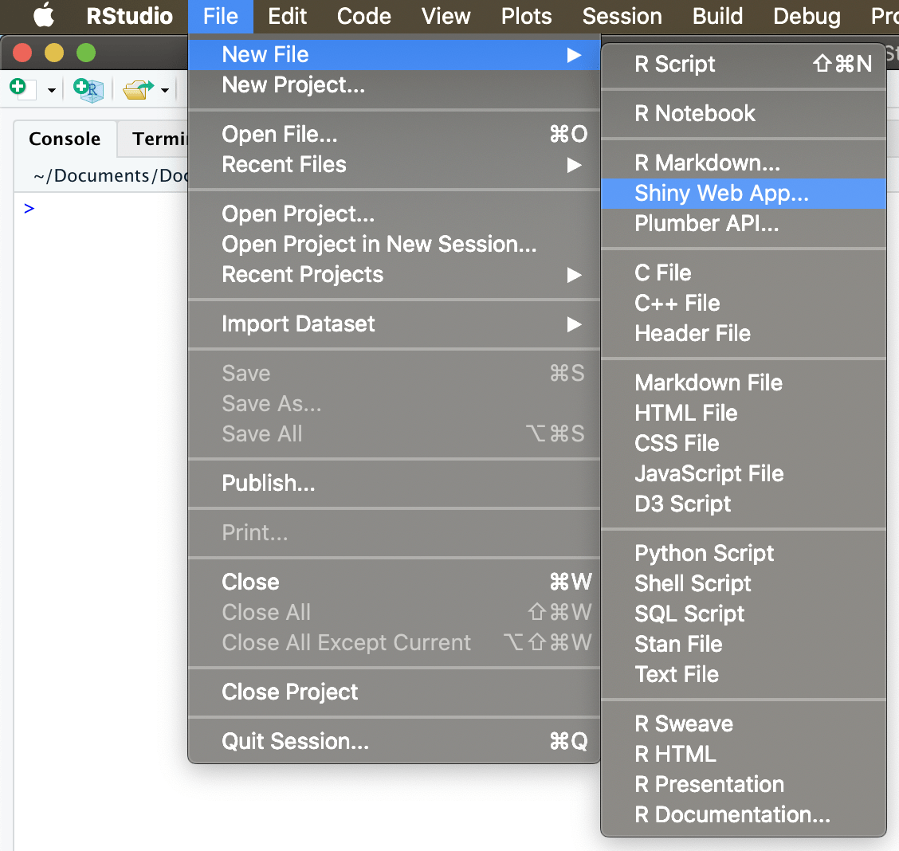The height and width of the screenshot is (851, 899).
Task: Choose R Documentation... from submenu
Action: pos(744,815)
